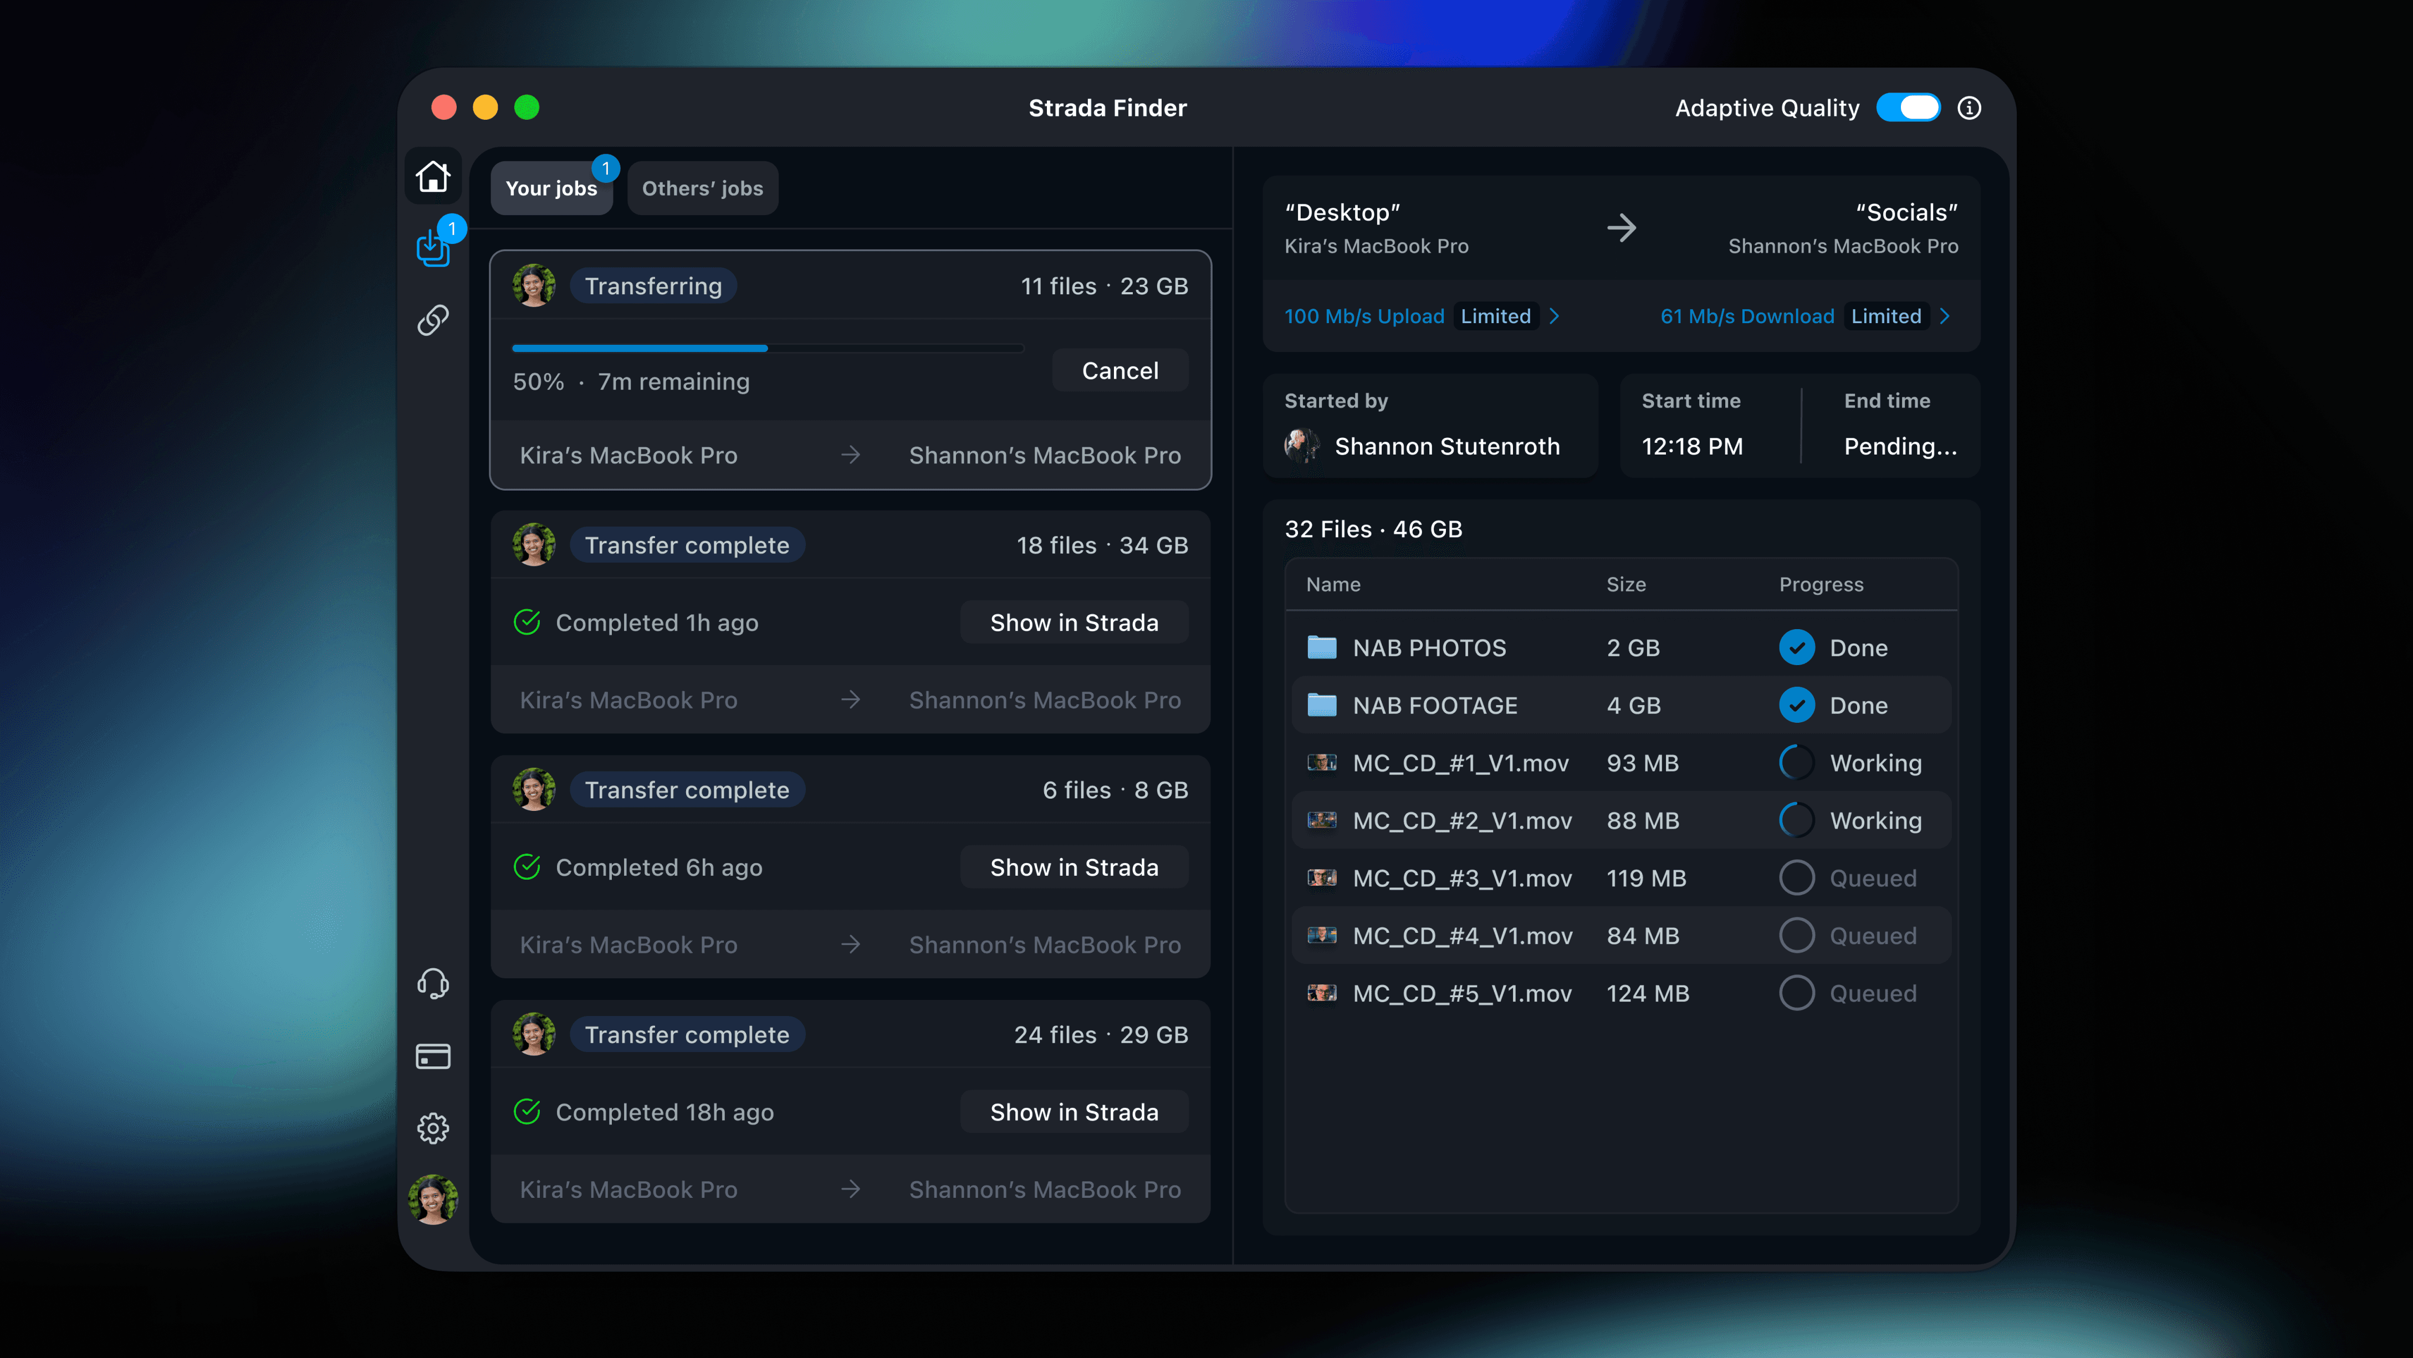Click the Queued circle for MC_CD_#4_V1.mov
2413x1358 pixels.
tap(1797, 936)
